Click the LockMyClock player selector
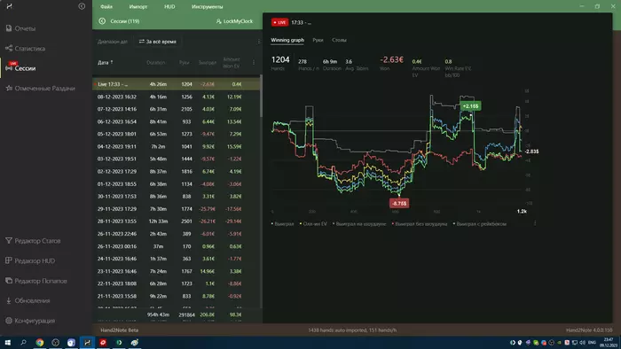621x349 pixels. tap(234, 21)
